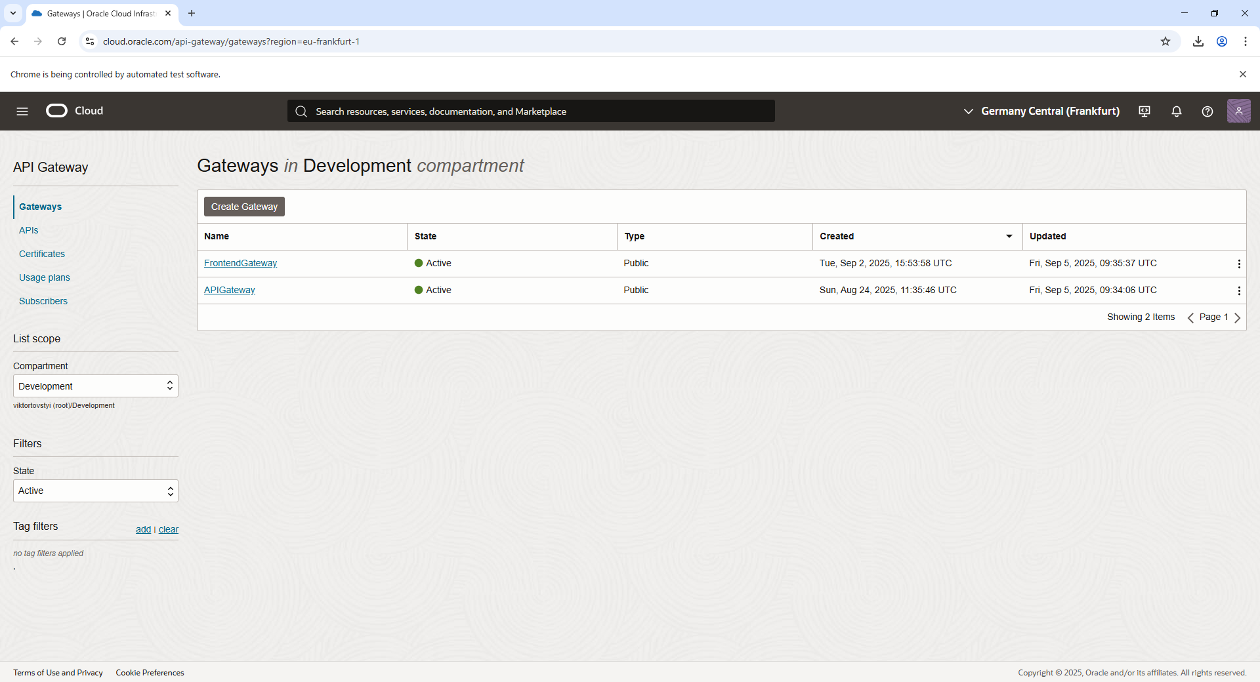
Task: Open the State filter dropdown
Action: [96, 491]
